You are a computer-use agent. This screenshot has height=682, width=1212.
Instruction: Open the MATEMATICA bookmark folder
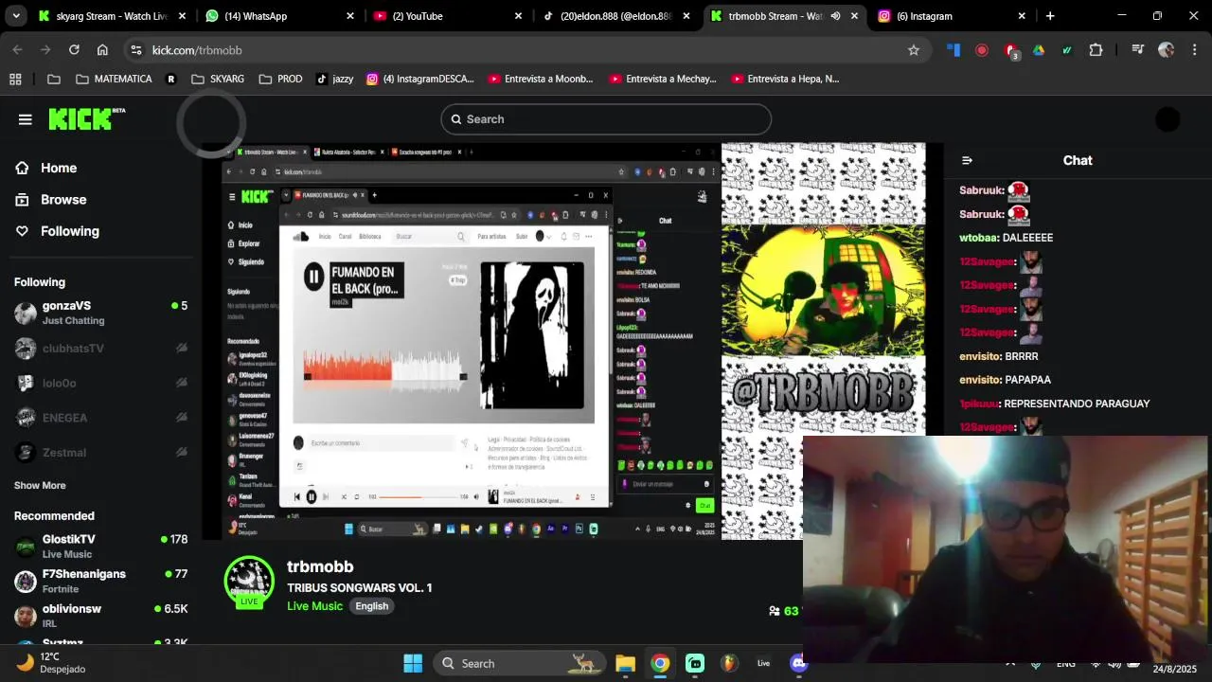click(x=114, y=80)
